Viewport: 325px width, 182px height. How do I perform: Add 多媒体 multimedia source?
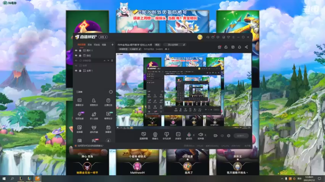pos(178,136)
